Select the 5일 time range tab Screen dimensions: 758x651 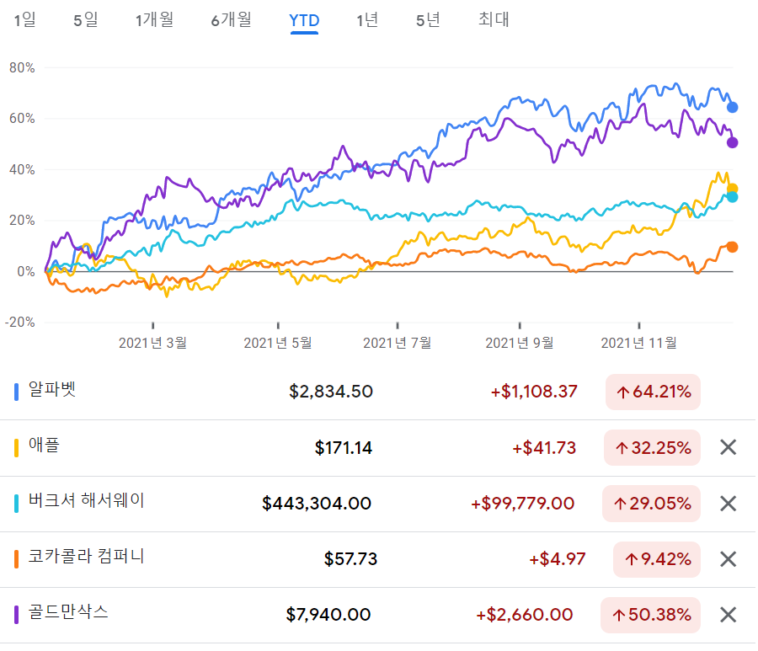point(86,20)
